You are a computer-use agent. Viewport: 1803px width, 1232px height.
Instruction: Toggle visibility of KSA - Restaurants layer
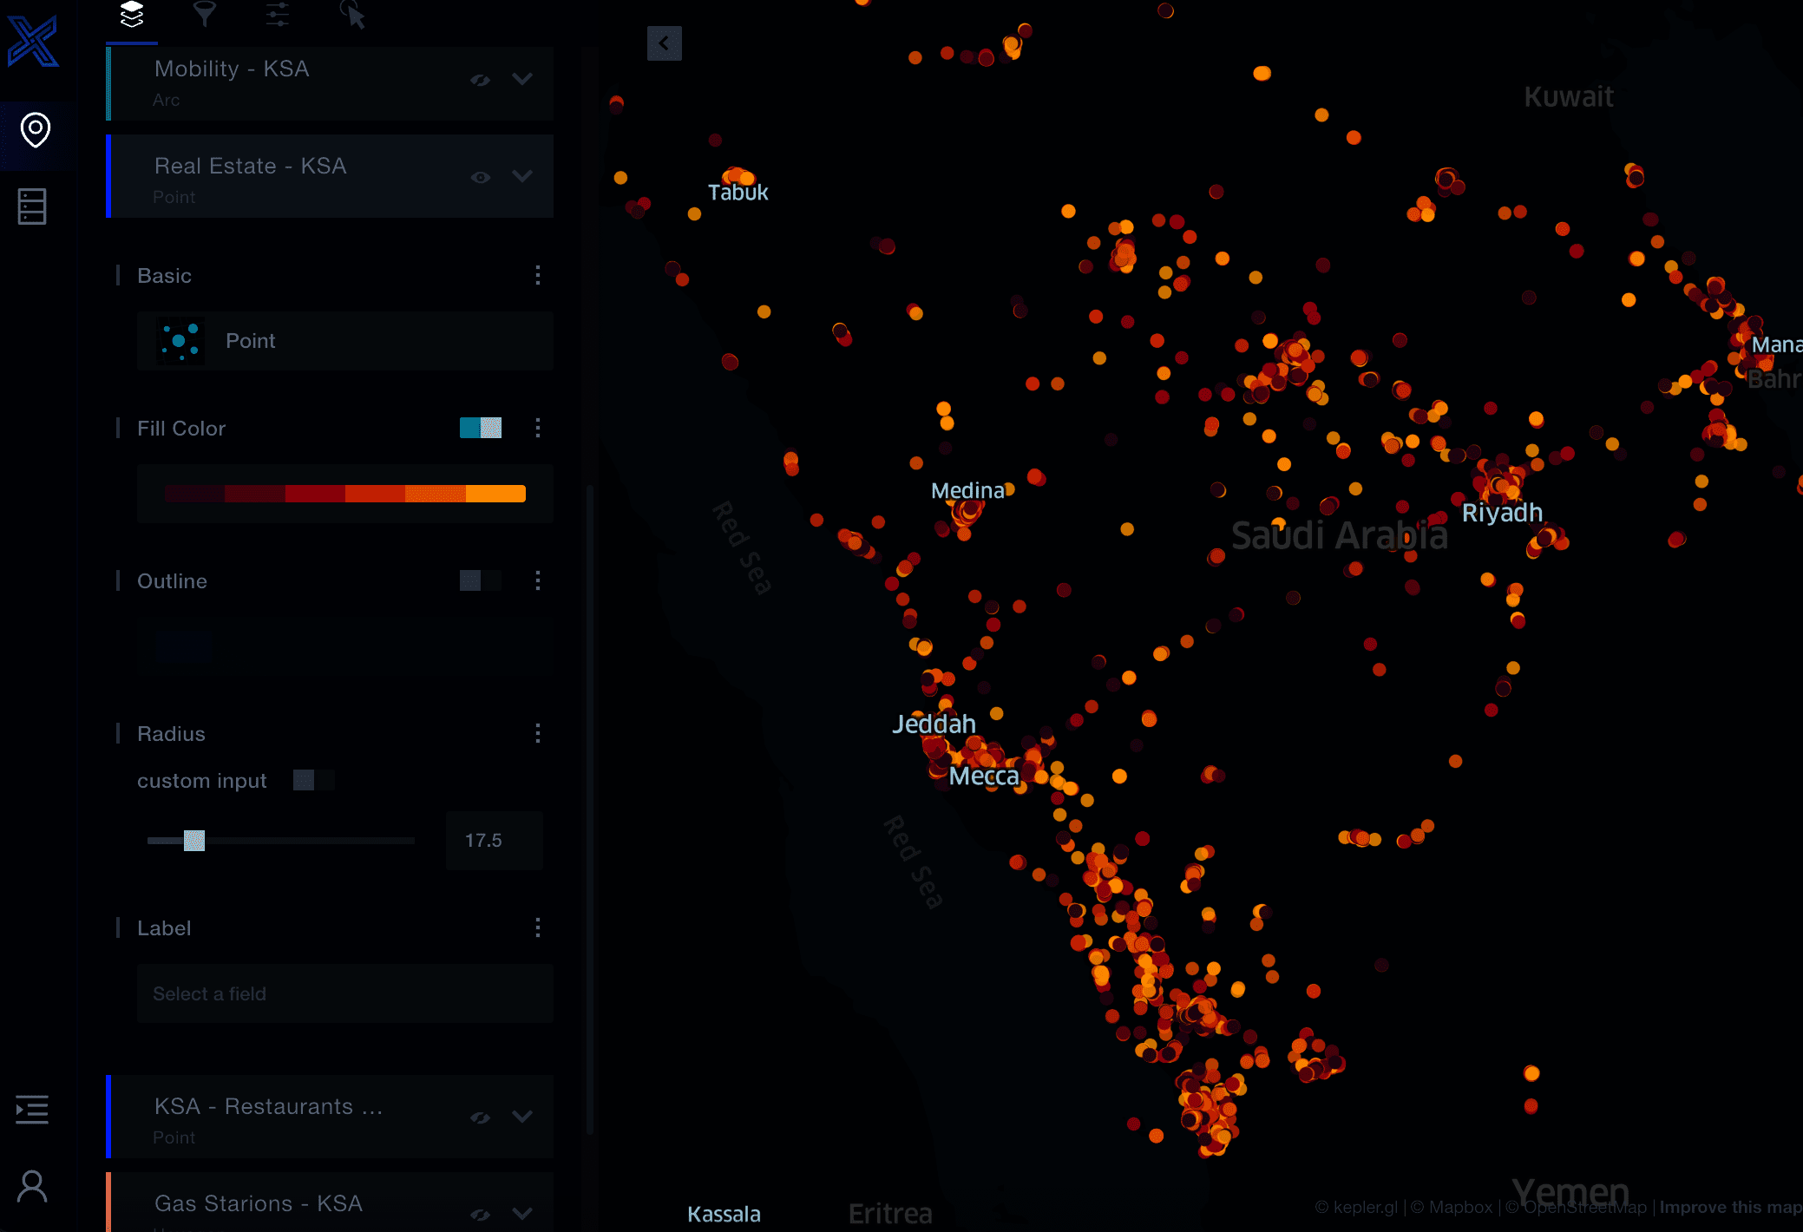click(482, 1117)
